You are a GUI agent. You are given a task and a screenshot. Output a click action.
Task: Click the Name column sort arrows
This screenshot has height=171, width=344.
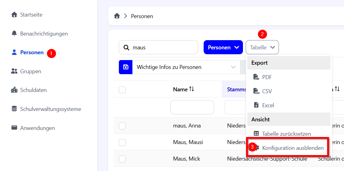click(x=192, y=89)
